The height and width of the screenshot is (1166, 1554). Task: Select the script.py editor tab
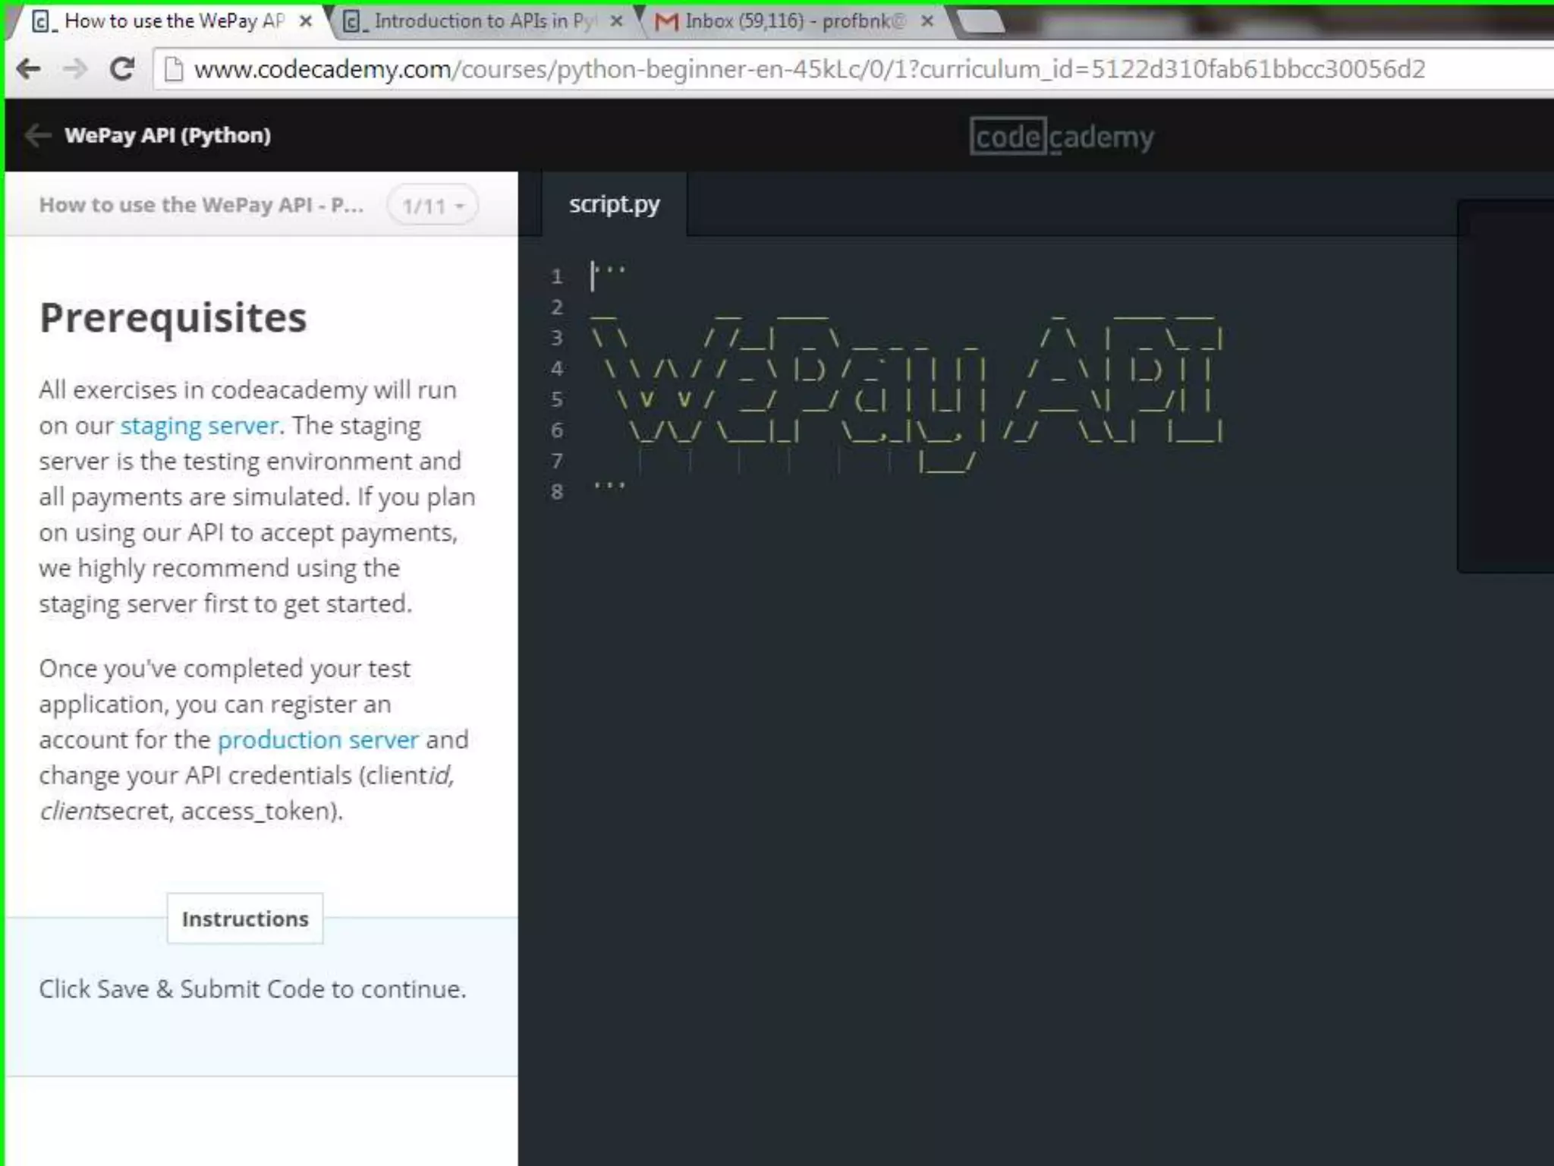[x=614, y=204]
